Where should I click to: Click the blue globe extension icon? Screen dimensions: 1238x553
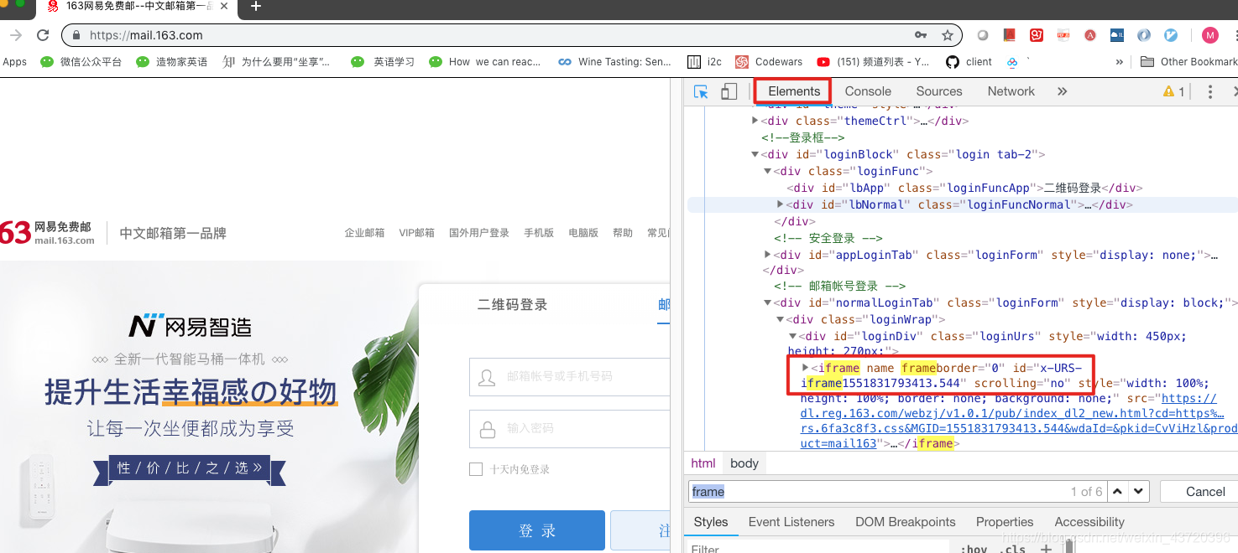point(1144,35)
